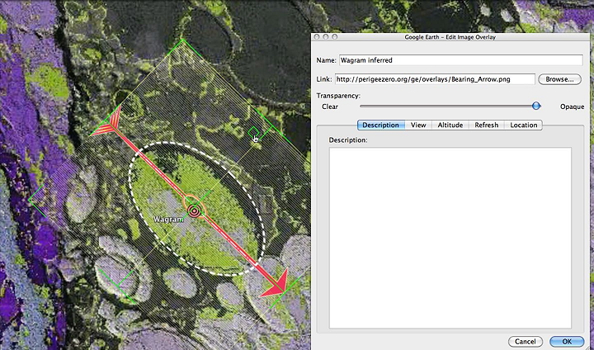
Task: Grab the green diamond rotation handle
Action: [254, 132]
